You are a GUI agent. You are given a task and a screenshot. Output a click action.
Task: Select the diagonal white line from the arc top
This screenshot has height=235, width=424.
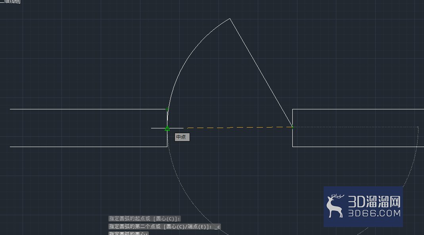tap(261, 73)
